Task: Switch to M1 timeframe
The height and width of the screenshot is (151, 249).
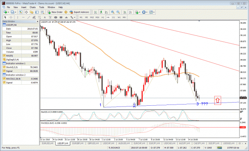Action: point(81,17)
